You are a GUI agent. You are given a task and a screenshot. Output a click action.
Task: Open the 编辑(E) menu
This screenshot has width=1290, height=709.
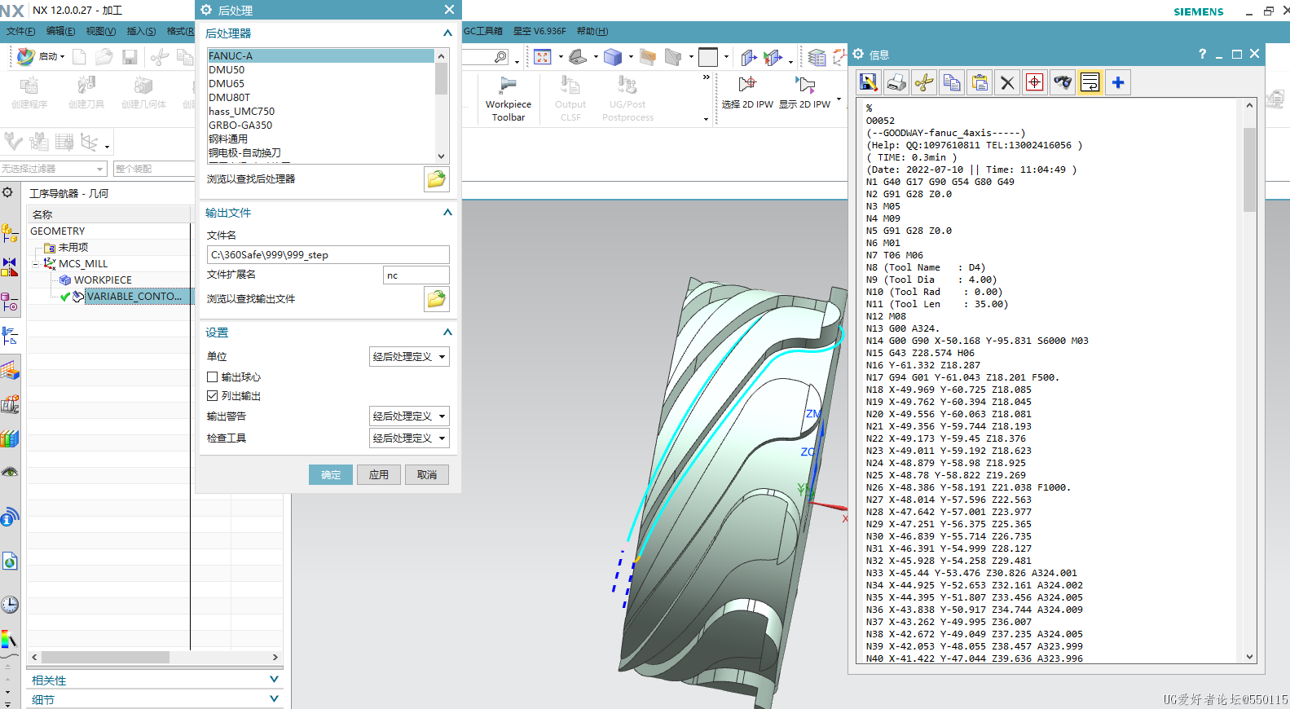click(60, 31)
